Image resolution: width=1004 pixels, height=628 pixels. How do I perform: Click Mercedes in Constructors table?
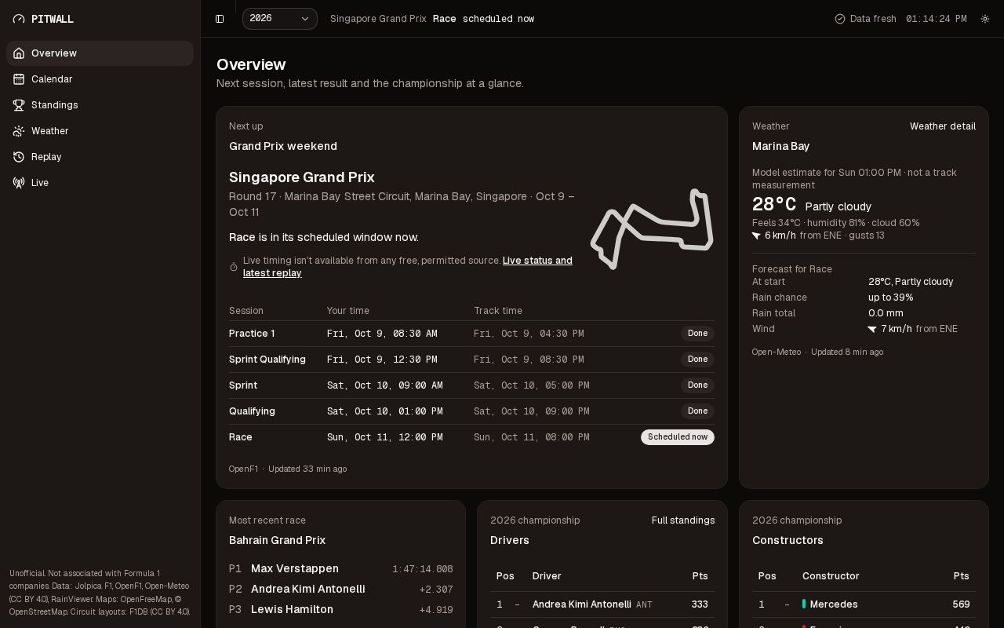834,604
